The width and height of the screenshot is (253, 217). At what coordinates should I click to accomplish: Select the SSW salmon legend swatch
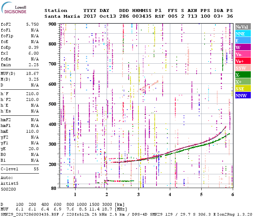[x=243, y=68]
